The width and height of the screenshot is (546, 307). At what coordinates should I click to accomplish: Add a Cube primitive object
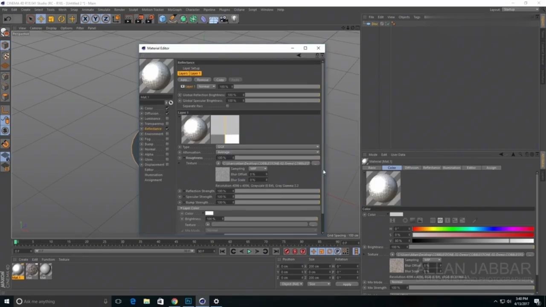[163, 19]
